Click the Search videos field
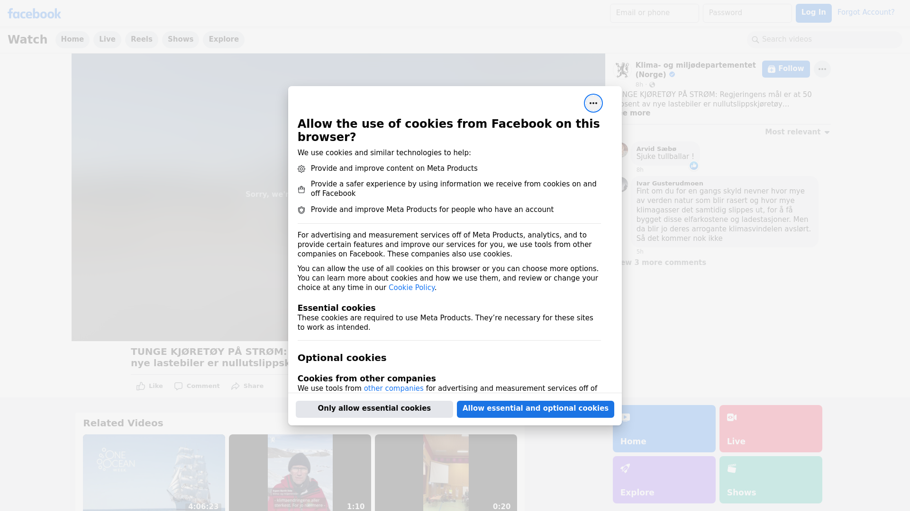910x511 pixels. 825,39
